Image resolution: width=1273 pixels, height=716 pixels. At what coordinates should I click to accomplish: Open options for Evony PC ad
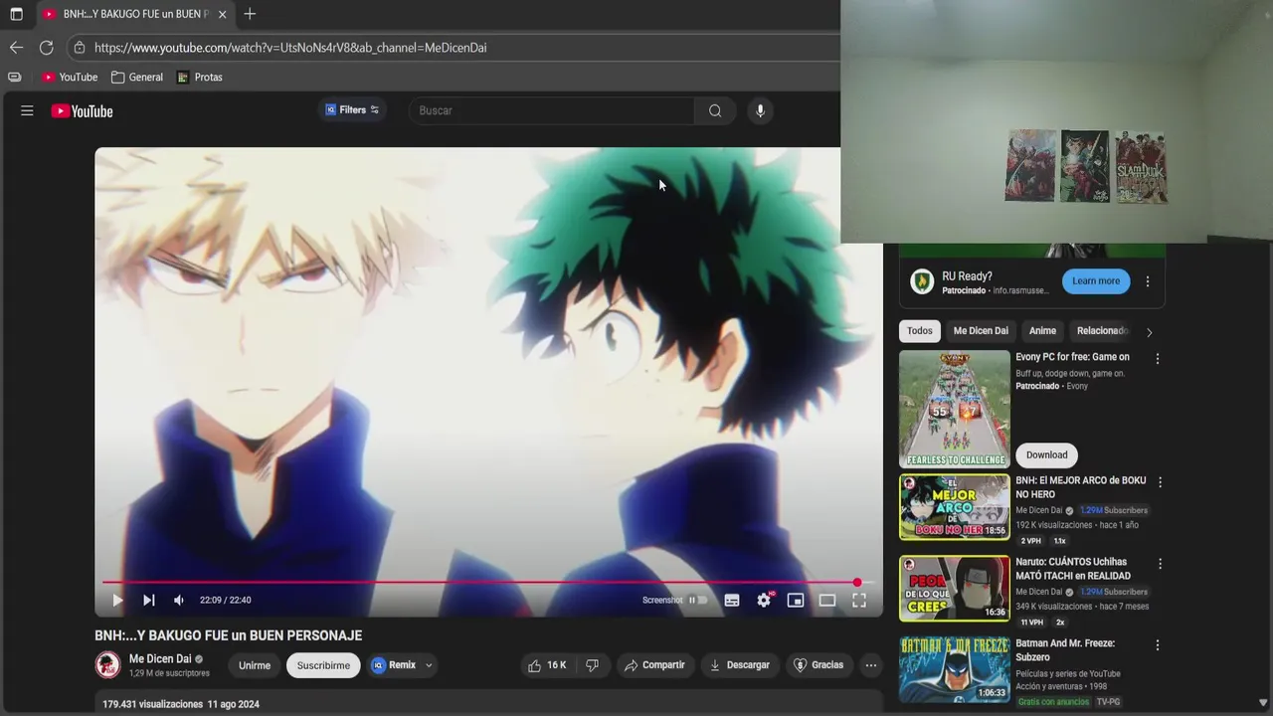[x=1157, y=359]
